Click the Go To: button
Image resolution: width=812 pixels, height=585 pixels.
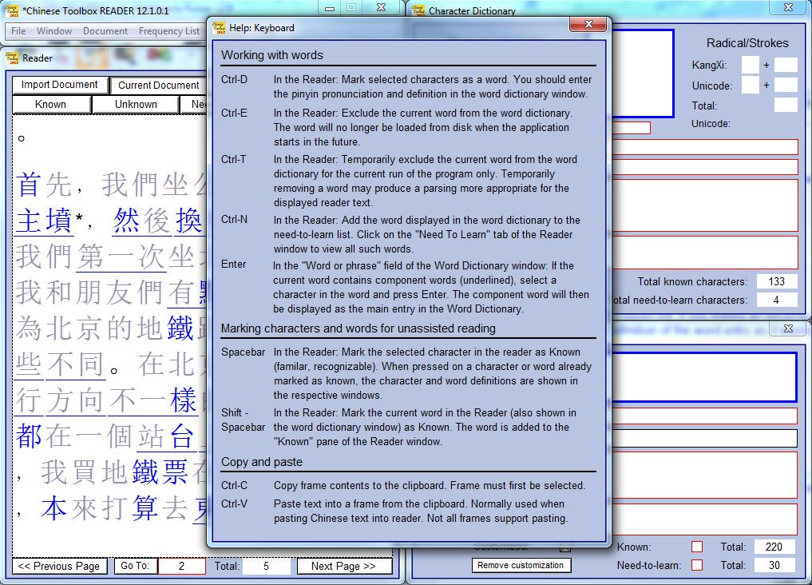click(135, 566)
